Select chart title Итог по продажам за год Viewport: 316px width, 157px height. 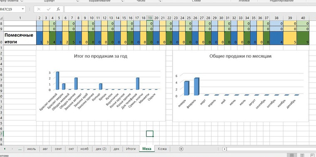point(101,56)
